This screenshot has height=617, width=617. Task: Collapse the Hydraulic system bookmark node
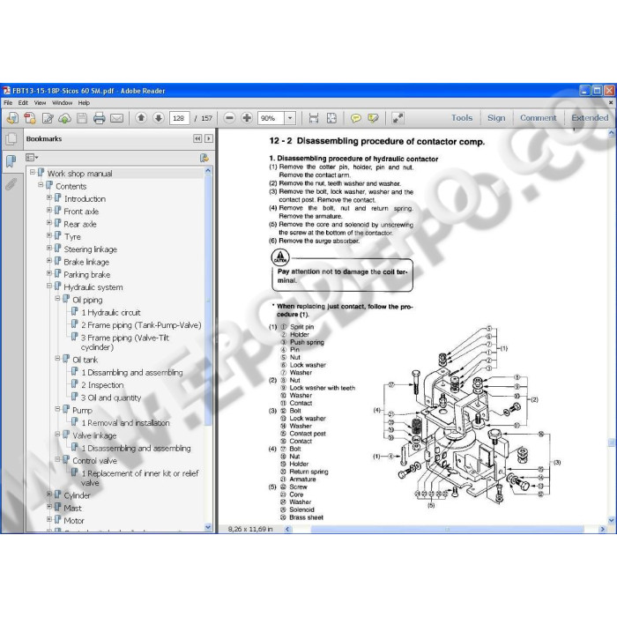click(x=49, y=286)
